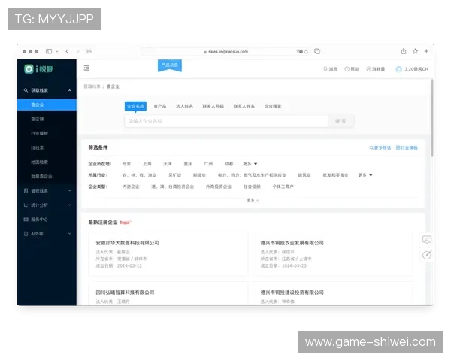Click the 管理线索 document icon in sidebar
This screenshot has height=361, width=451.
click(x=26, y=190)
